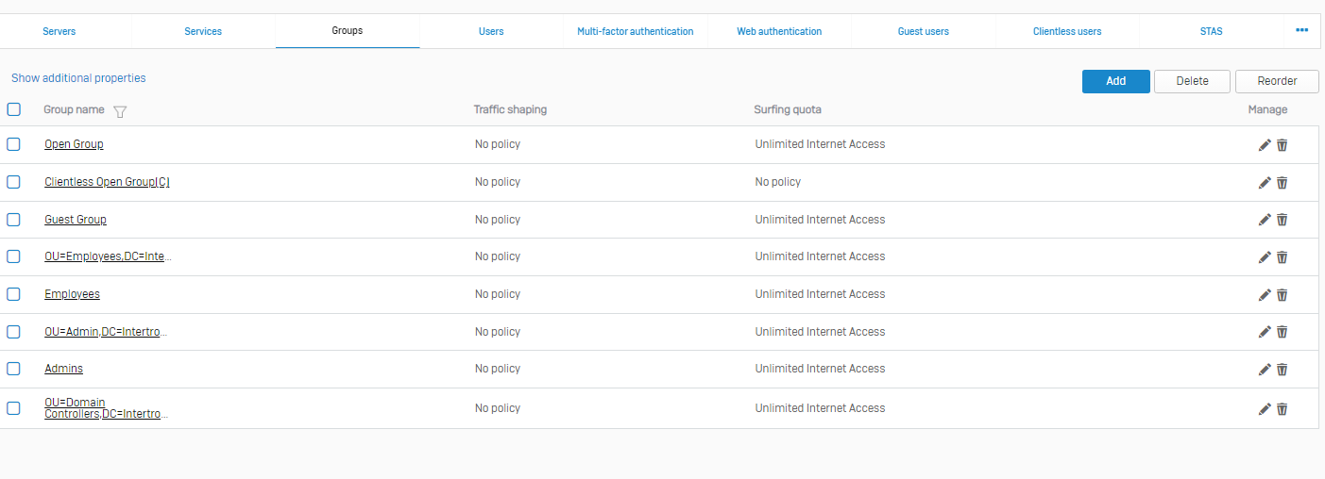Open the Open Group link

coord(74,144)
